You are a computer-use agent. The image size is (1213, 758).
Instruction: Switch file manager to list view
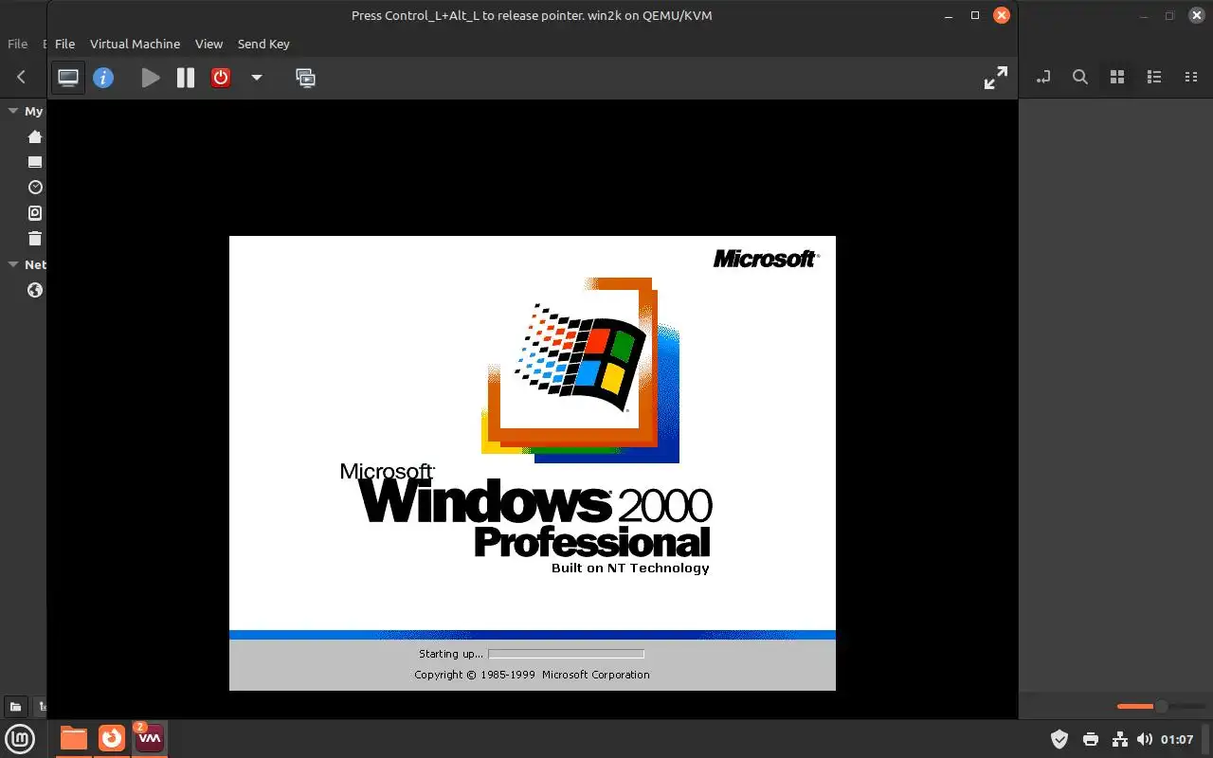1154,78
